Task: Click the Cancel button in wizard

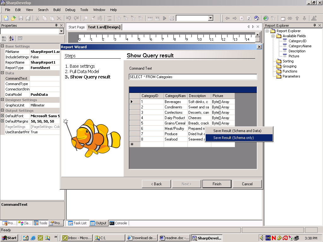Action: click(247, 184)
